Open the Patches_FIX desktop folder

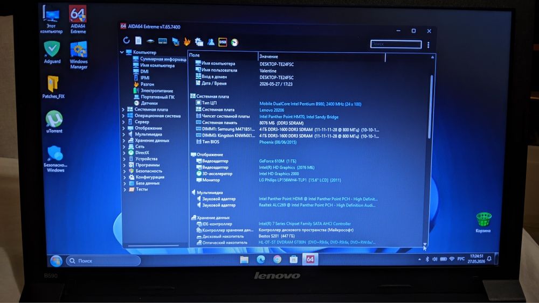pos(53,87)
